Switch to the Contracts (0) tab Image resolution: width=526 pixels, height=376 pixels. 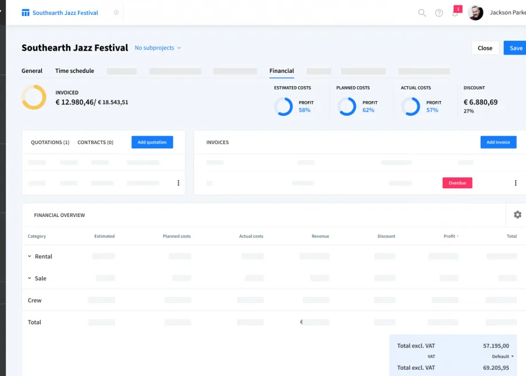pos(95,142)
